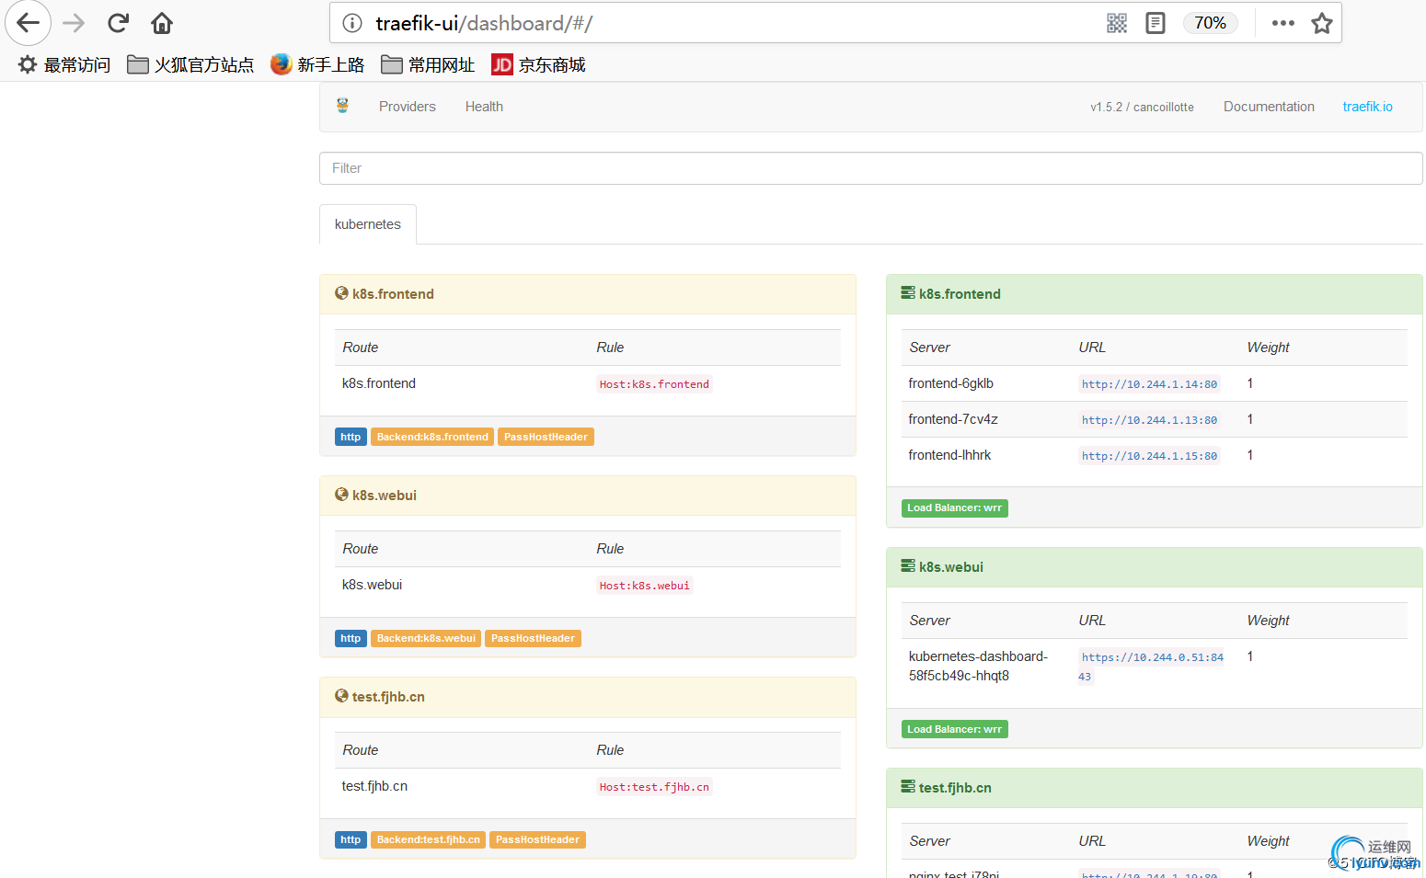Image resolution: width=1426 pixels, height=878 pixels.
Task: Click the http badge under test.fjhb.cn
Action: (x=351, y=839)
